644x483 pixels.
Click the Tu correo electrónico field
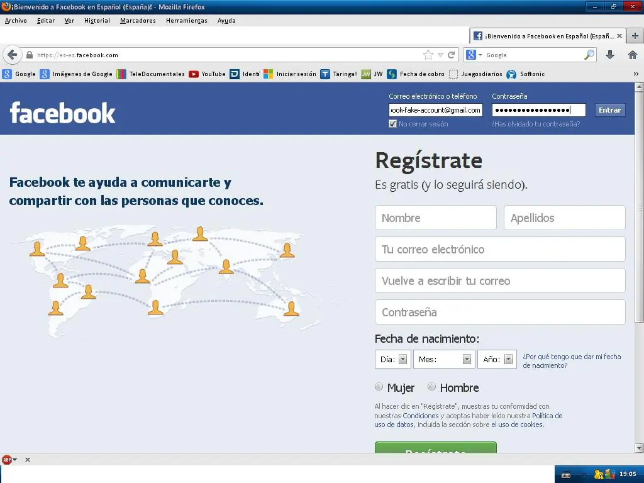500,249
